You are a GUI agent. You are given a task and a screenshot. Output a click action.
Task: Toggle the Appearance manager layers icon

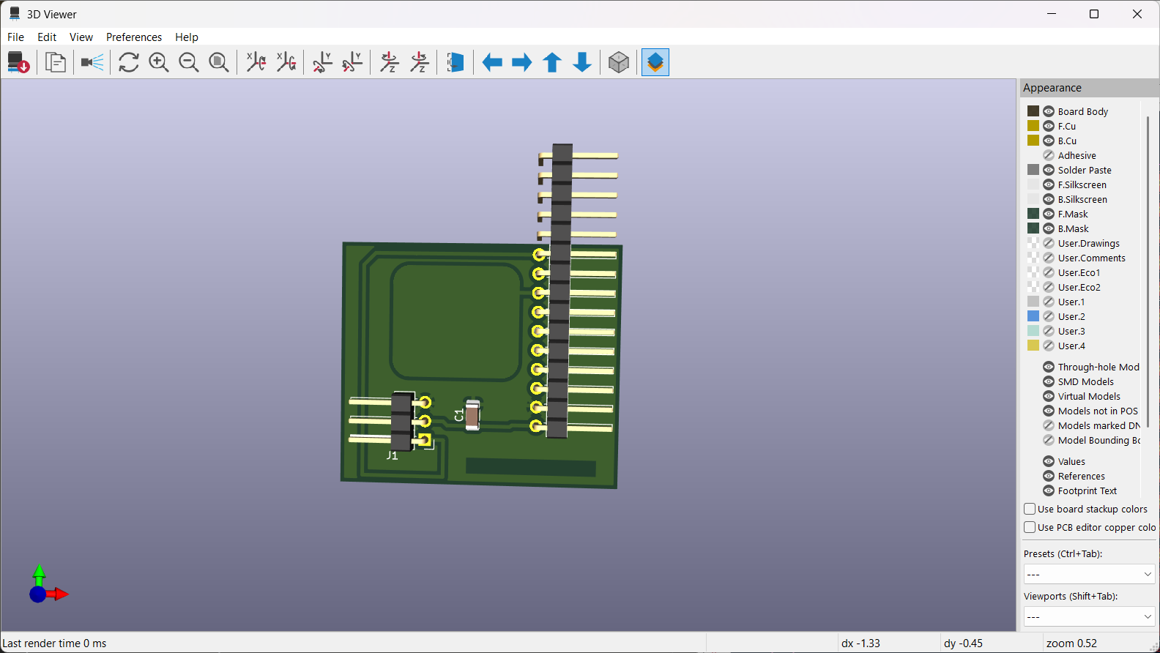click(x=655, y=62)
